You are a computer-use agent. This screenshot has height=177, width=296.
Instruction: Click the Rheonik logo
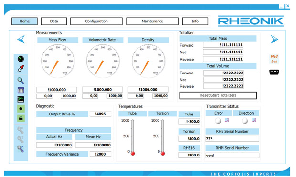pos(251,21)
